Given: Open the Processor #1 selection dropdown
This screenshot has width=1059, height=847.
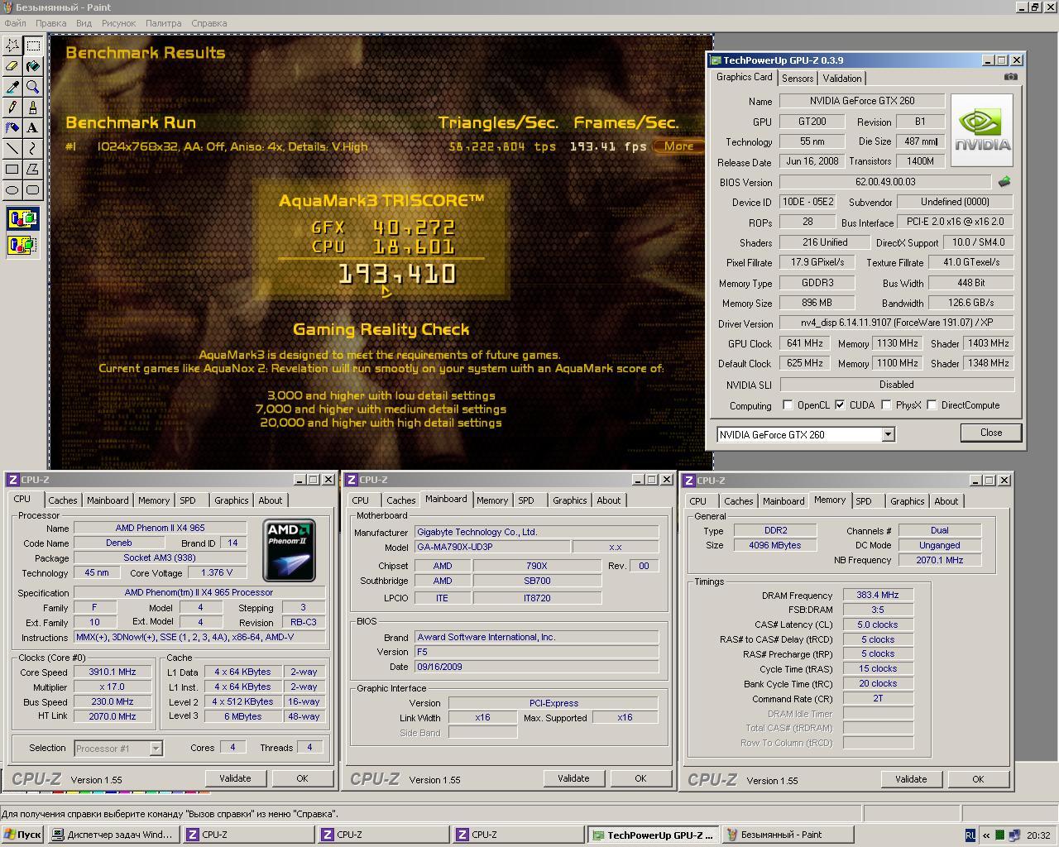Looking at the screenshot, I should 156,748.
